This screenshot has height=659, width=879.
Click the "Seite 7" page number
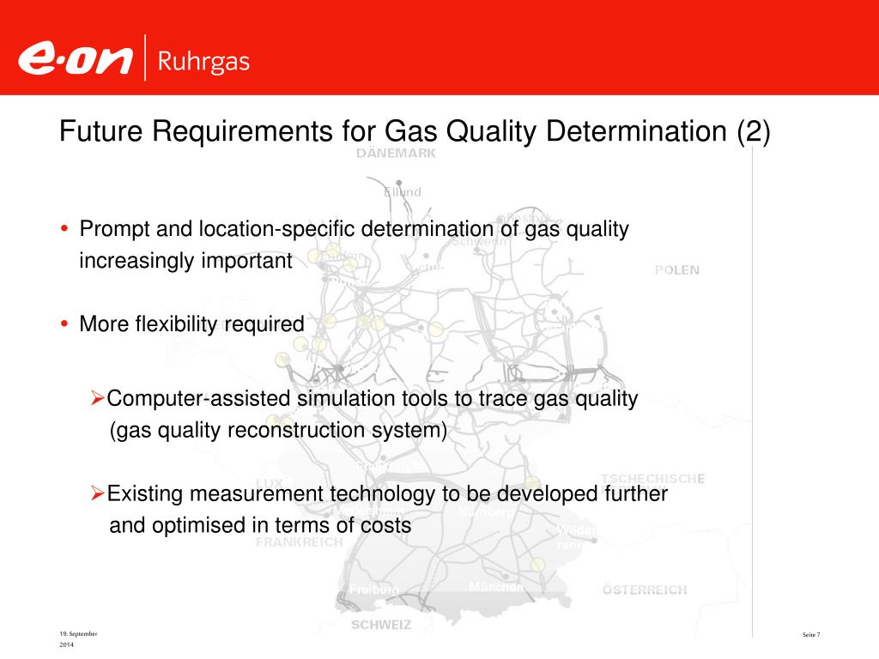click(810, 634)
